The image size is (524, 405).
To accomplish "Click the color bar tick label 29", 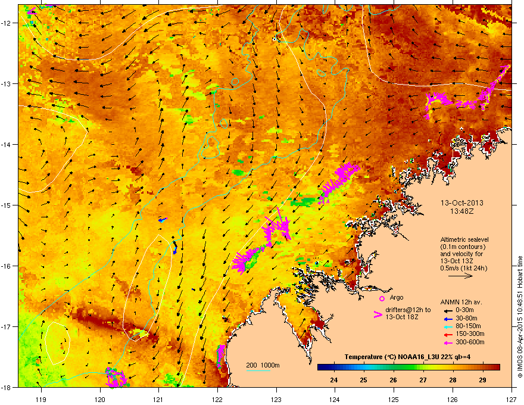I will click(x=482, y=380).
